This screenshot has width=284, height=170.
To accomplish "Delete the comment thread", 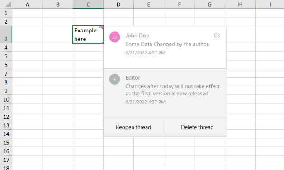I will pos(196,127).
